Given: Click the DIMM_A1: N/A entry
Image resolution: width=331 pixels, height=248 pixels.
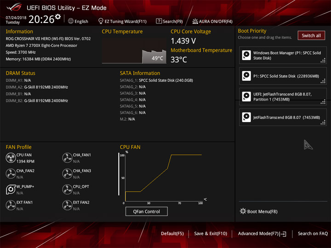Looking at the screenshot, I should [x=18, y=80].
